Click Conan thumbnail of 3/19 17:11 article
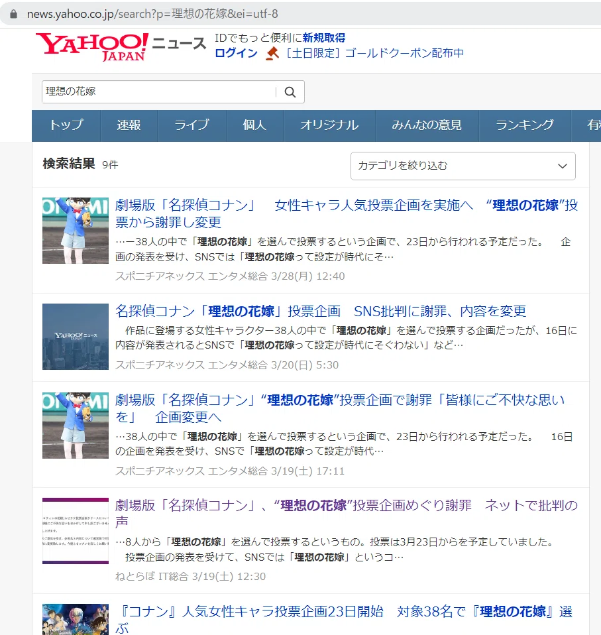601x635 pixels. point(76,426)
